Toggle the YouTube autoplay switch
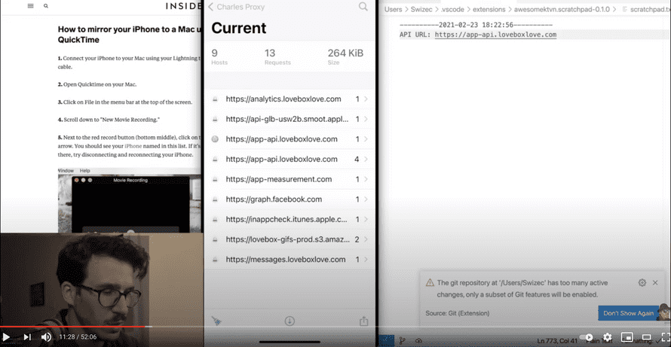The width and height of the screenshot is (671, 347). tap(587, 337)
